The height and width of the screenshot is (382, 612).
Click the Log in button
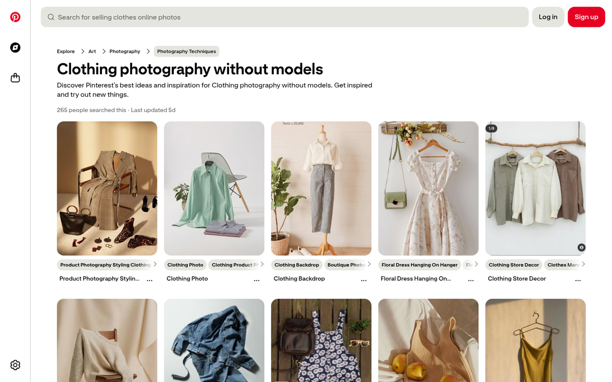[x=548, y=17]
